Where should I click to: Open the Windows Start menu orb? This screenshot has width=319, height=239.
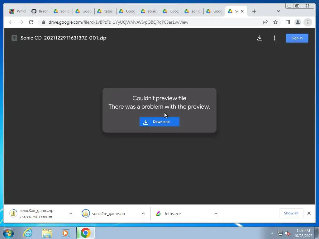pyautogui.click(x=8, y=233)
